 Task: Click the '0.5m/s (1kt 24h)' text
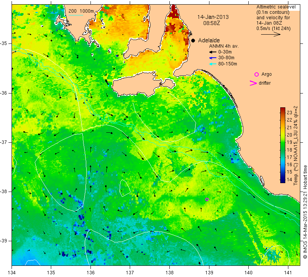[273, 28]
